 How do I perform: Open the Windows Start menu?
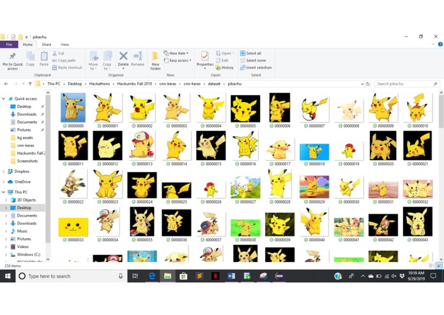[x=8, y=276]
